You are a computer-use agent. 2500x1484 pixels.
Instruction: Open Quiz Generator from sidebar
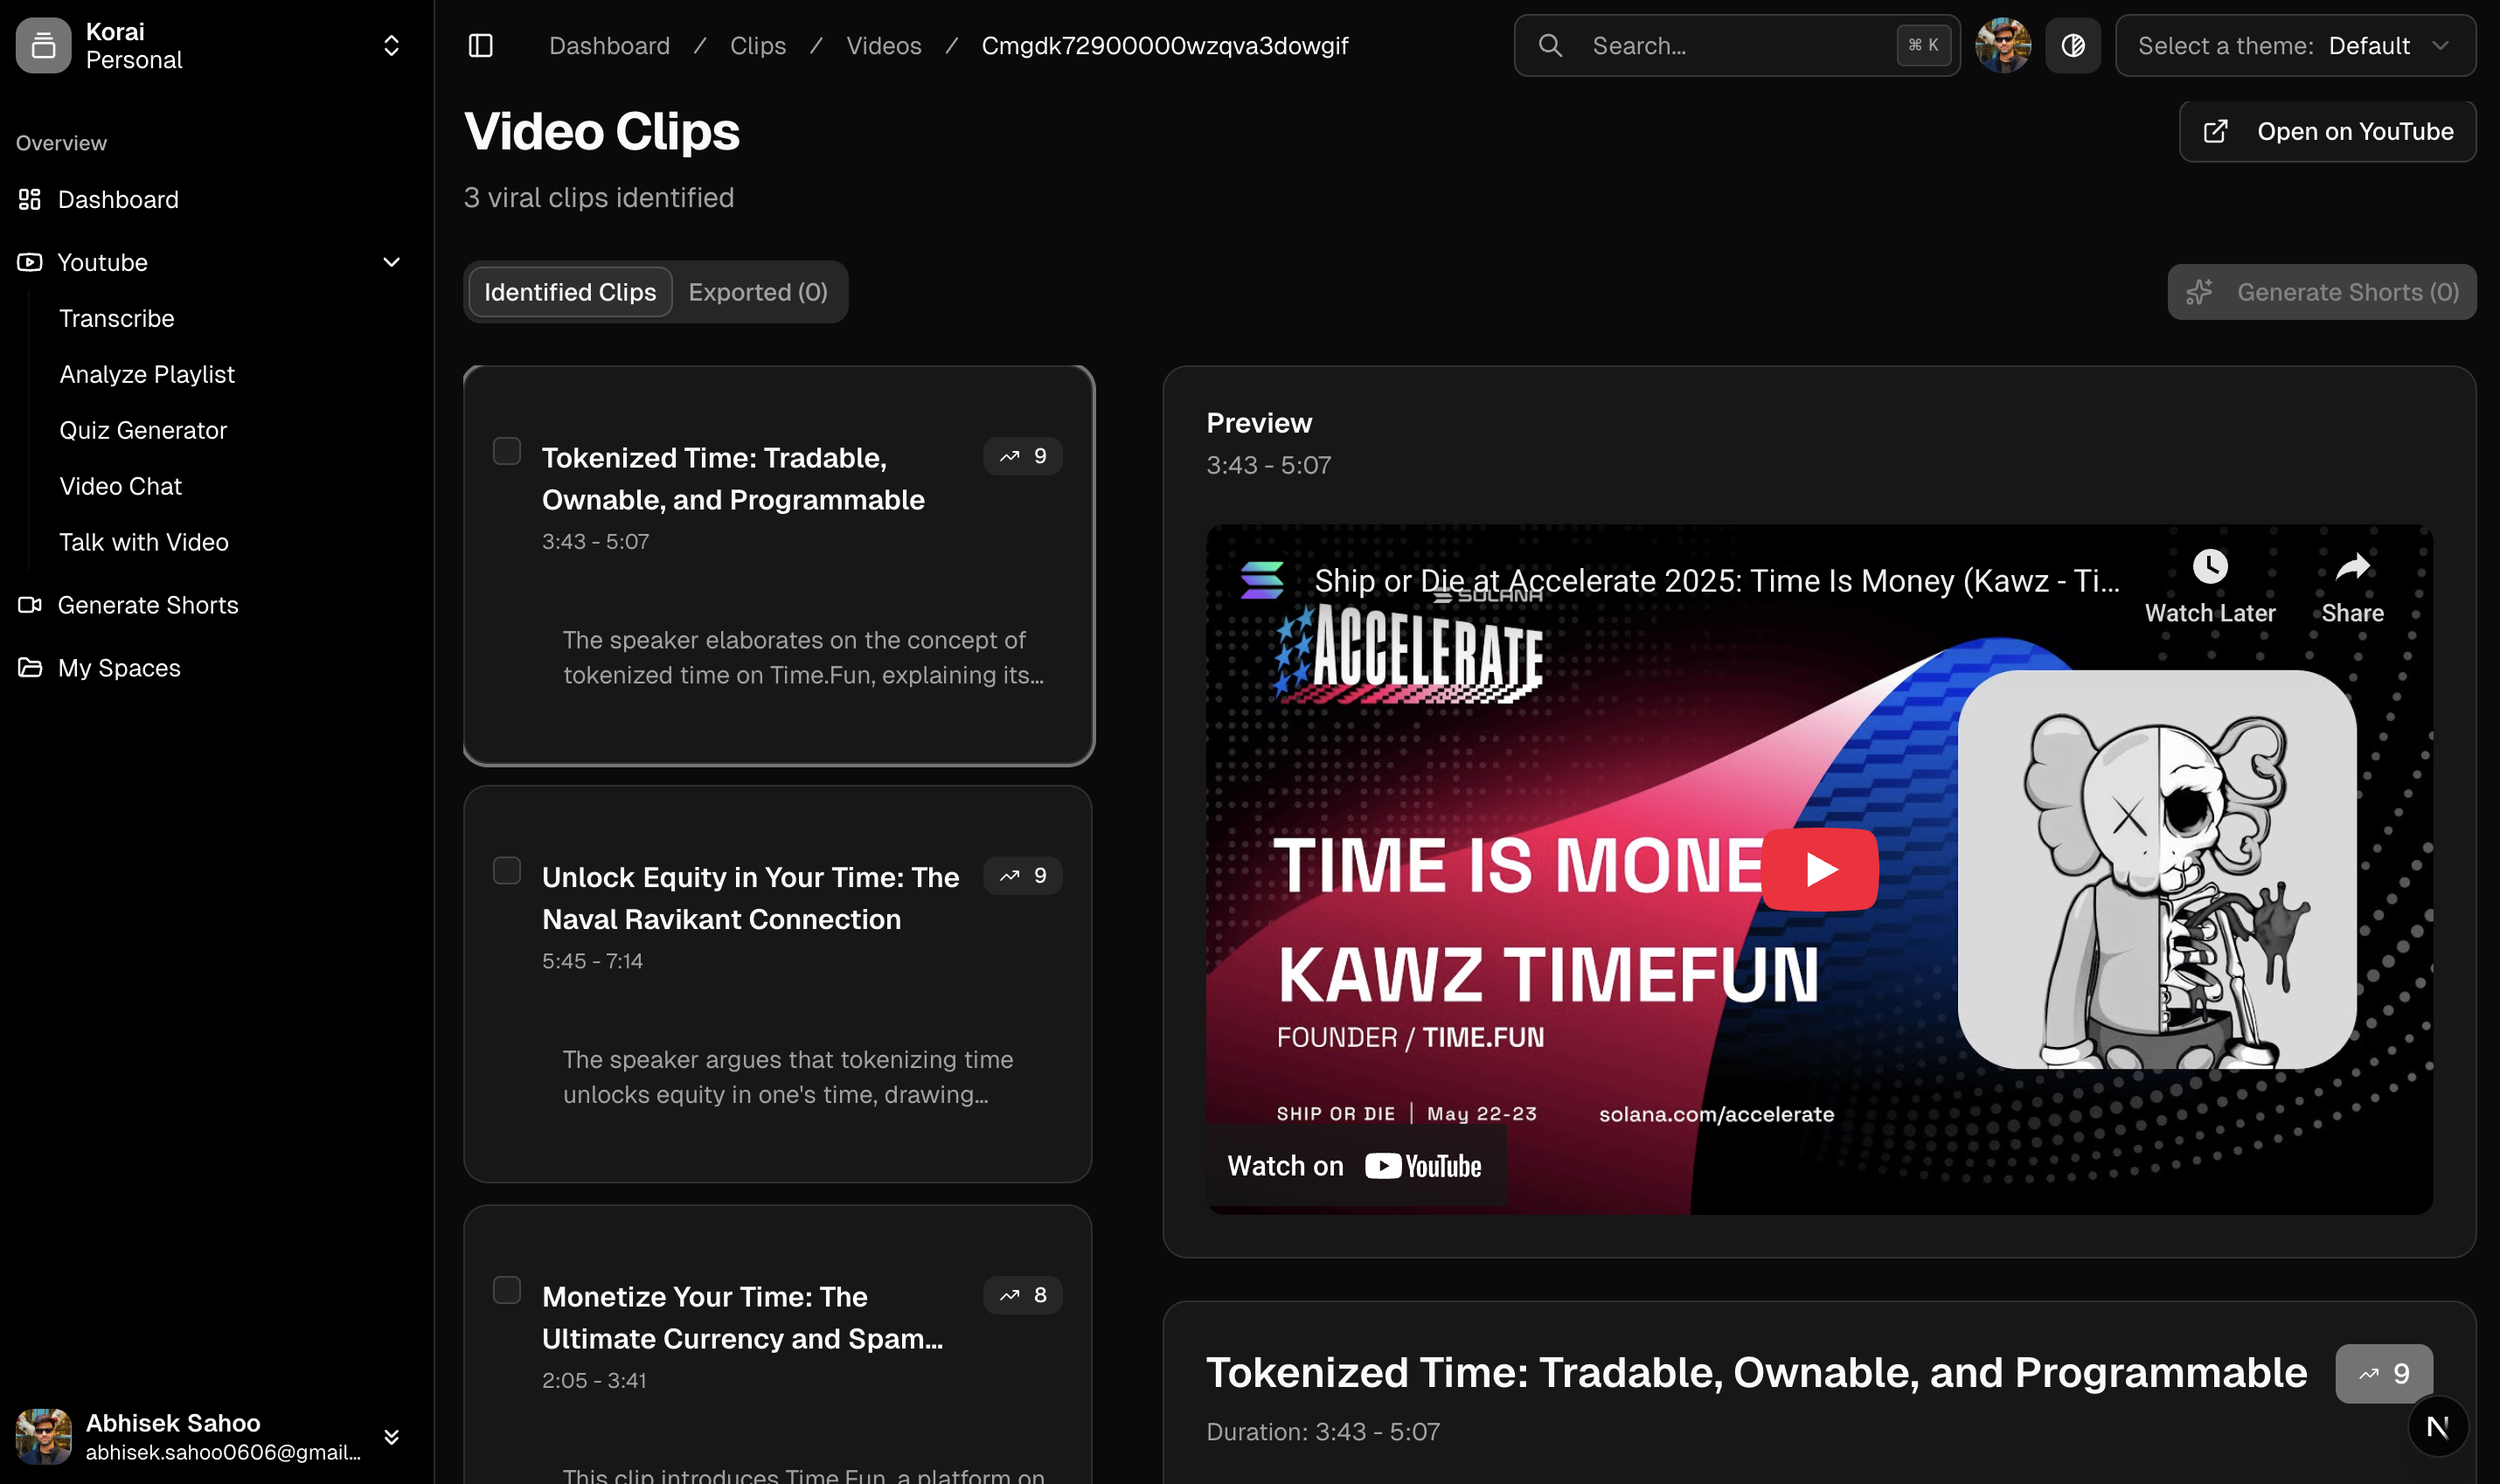pyautogui.click(x=143, y=430)
